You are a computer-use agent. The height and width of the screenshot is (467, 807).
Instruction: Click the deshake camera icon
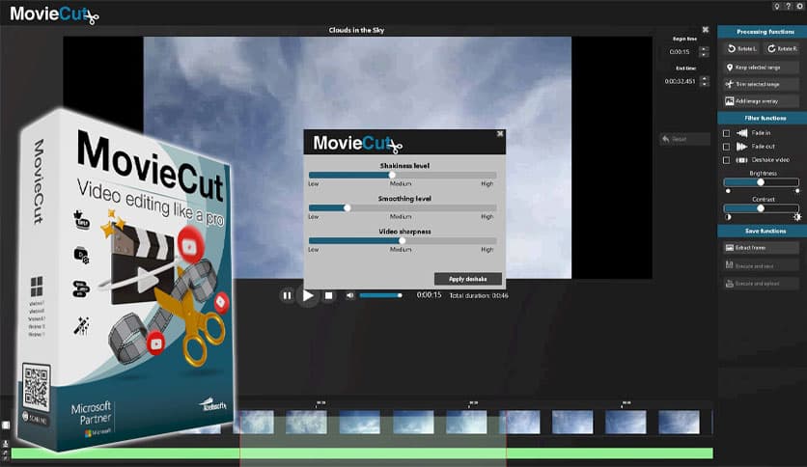coord(741,160)
